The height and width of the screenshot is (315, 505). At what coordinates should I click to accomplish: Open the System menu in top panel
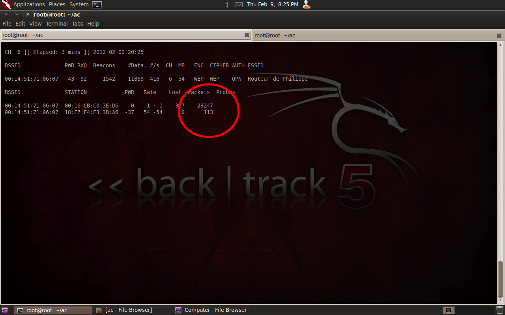pyautogui.click(x=79, y=4)
